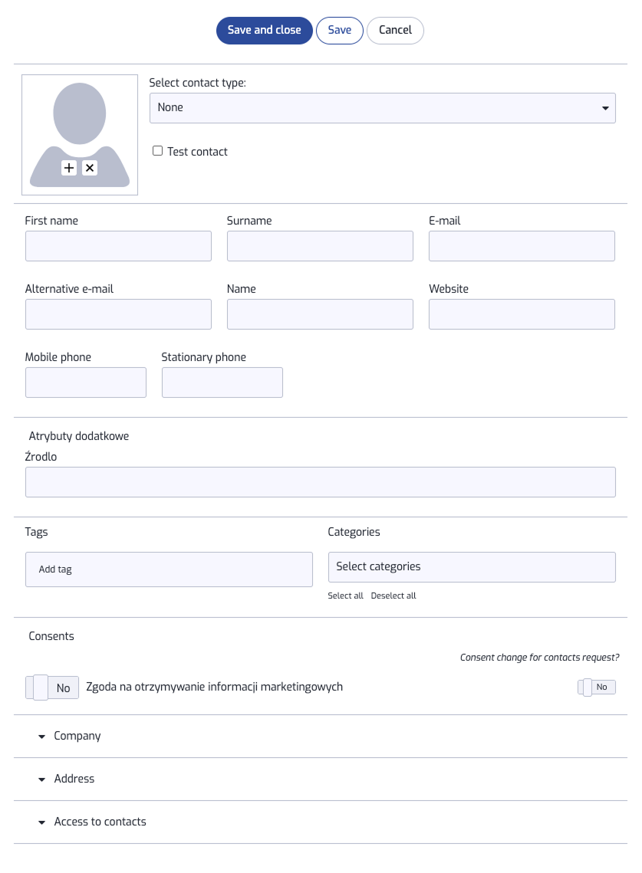This screenshot has width=642, height=873.
Task: Click the 'Zgoda na otrzymywanie informacji marketingowych' label
Action: coord(215,687)
